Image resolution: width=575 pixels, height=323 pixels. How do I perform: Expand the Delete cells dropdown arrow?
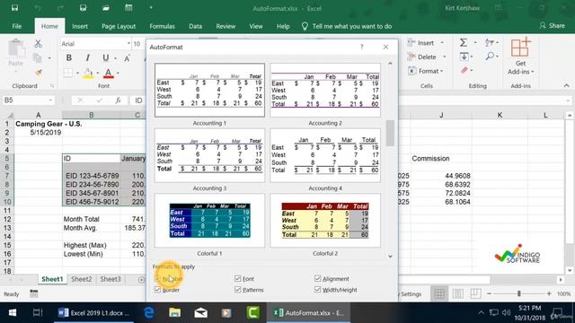444,57
